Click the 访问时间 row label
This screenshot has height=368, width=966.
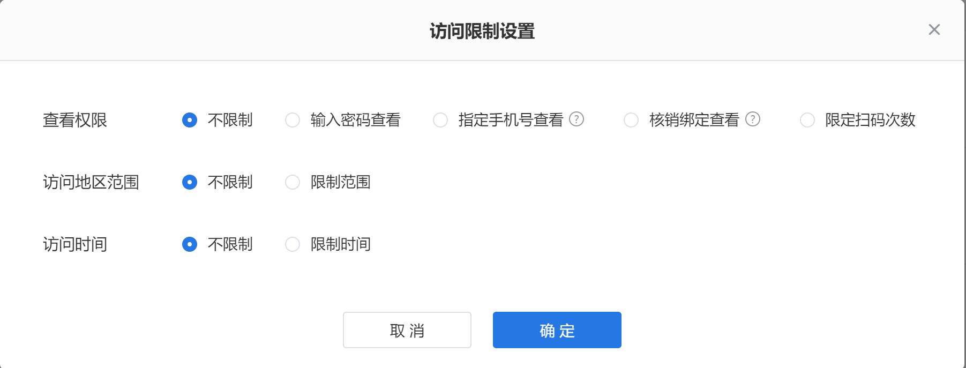point(75,244)
